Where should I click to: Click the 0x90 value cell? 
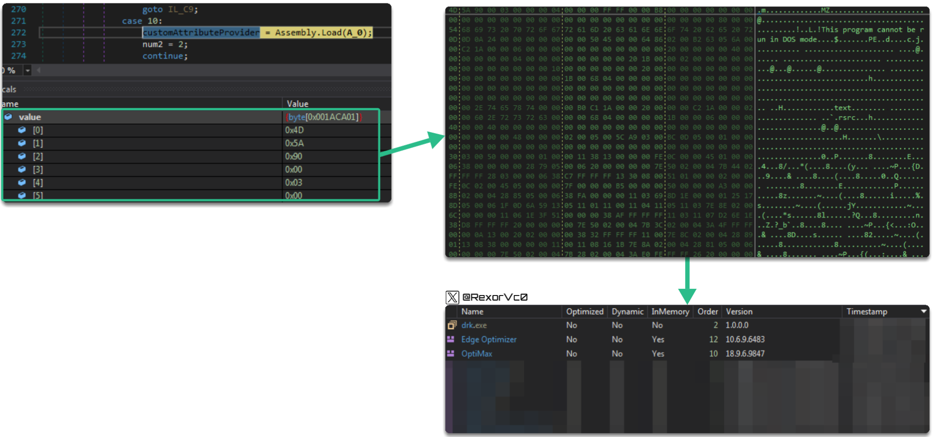(294, 157)
